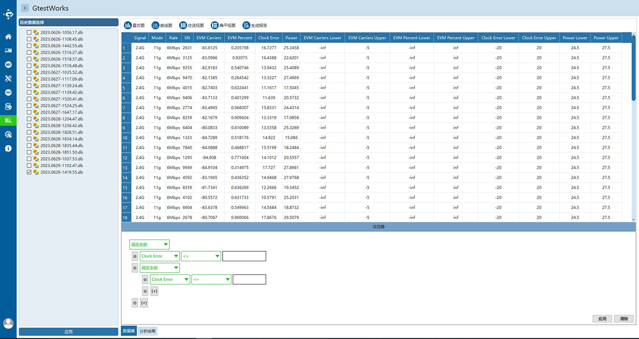Click the data table vertical scrollbar

click(634, 127)
